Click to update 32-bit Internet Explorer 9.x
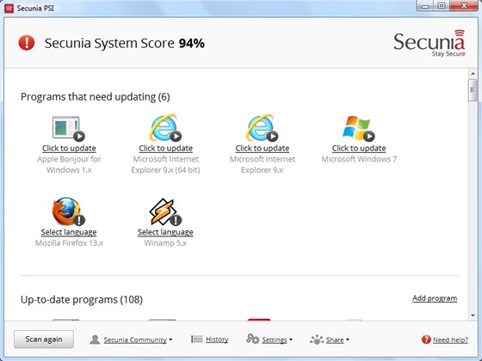The image size is (482, 361). [x=263, y=148]
